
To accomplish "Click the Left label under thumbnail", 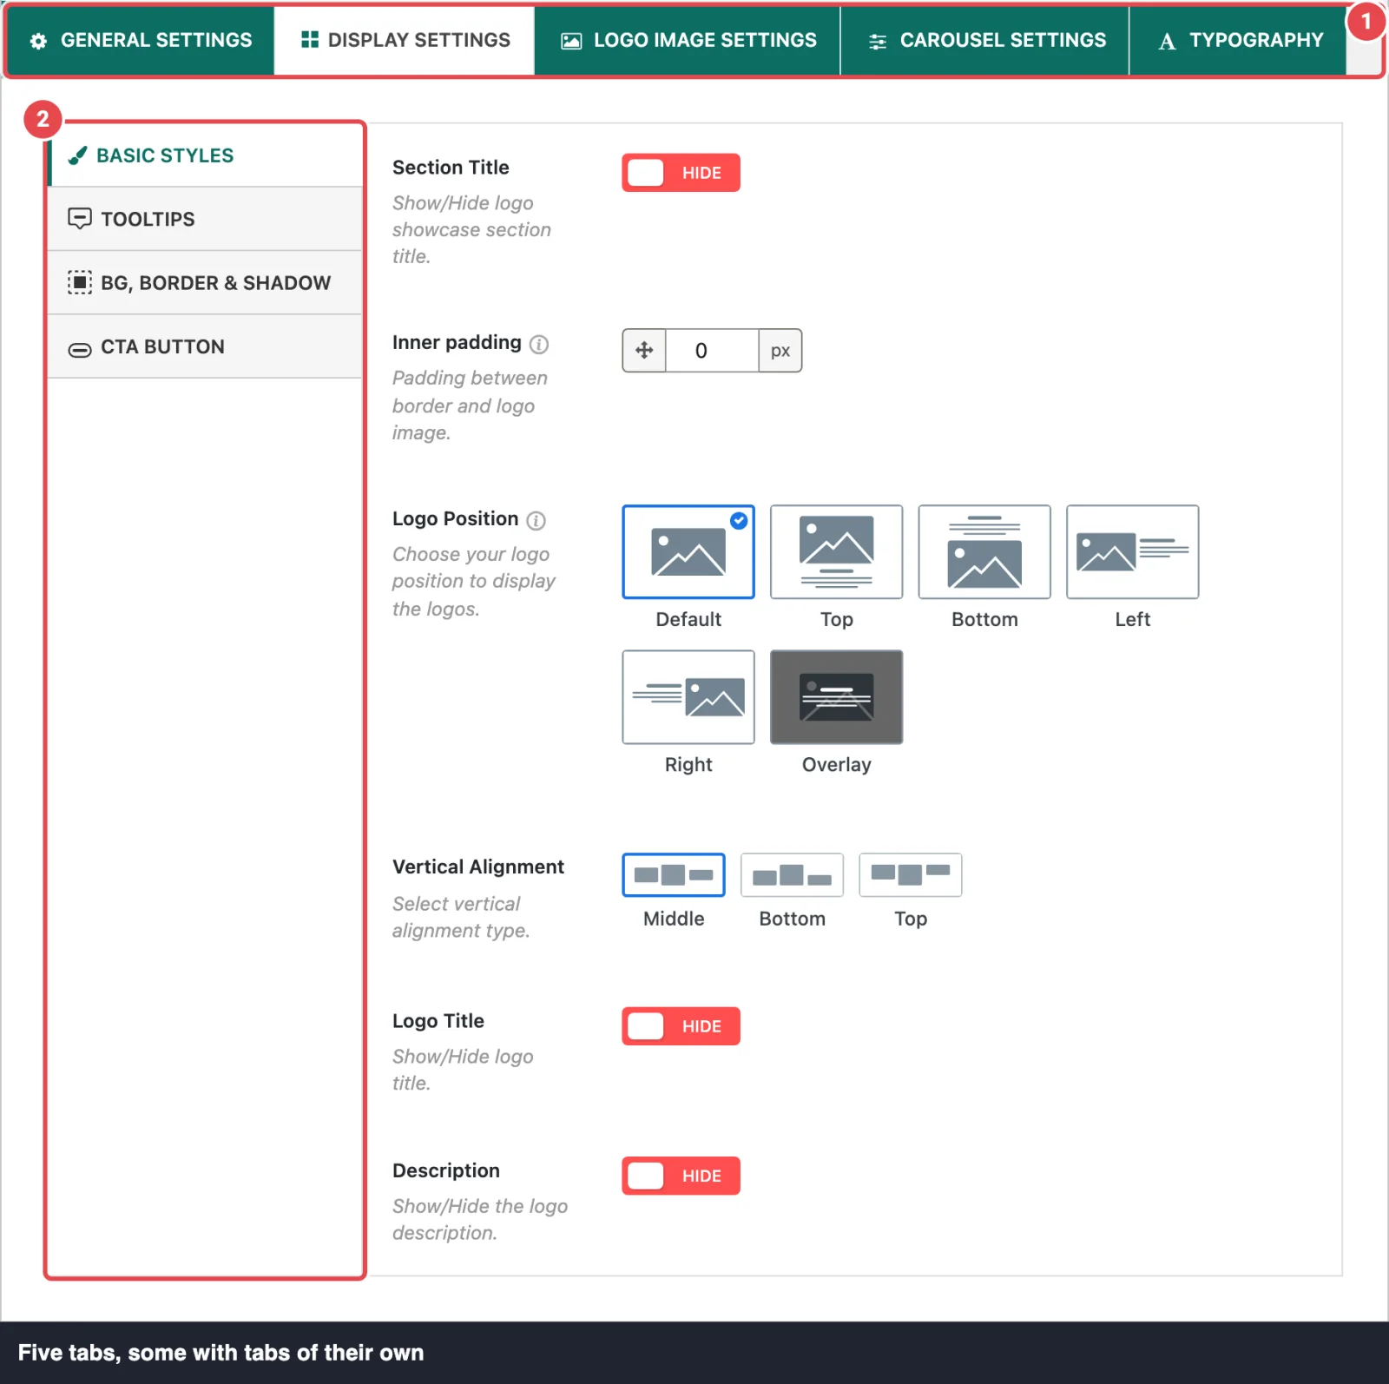I will click(1132, 620).
